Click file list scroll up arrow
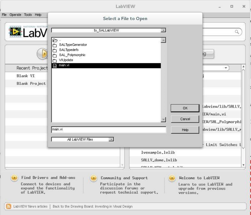Screen dimensions: 251x215 [x=163, y=40]
